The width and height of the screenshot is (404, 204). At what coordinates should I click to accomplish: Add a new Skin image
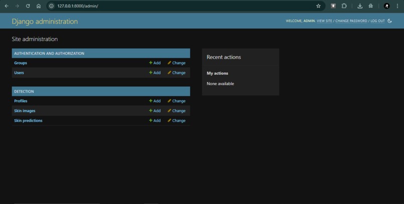pyautogui.click(x=155, y=111)
